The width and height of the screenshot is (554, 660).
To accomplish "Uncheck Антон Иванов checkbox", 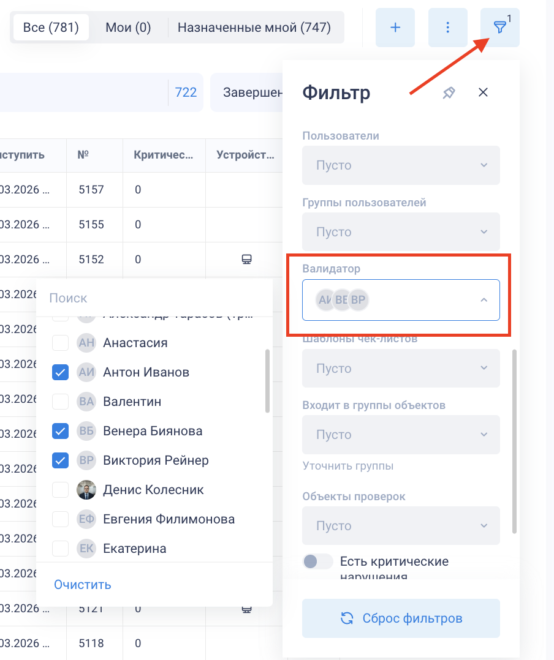I will coord(60,372).
